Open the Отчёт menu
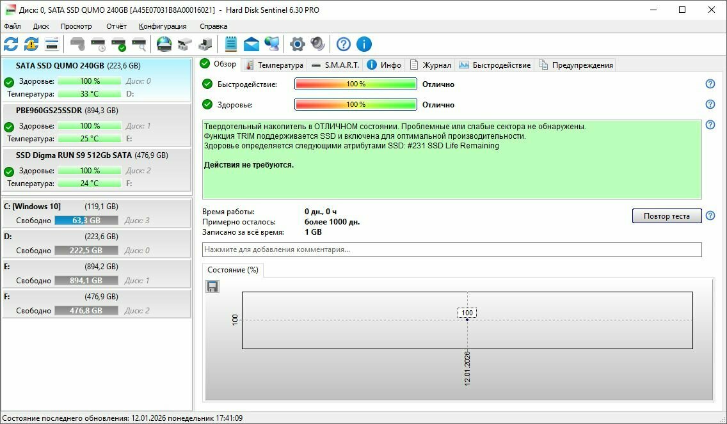 pyautogui.click(x=116, y=26)
